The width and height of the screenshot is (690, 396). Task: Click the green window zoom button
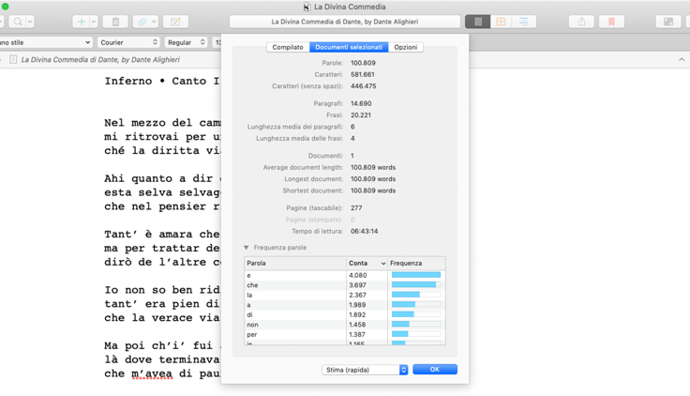(x=6, y=7)
